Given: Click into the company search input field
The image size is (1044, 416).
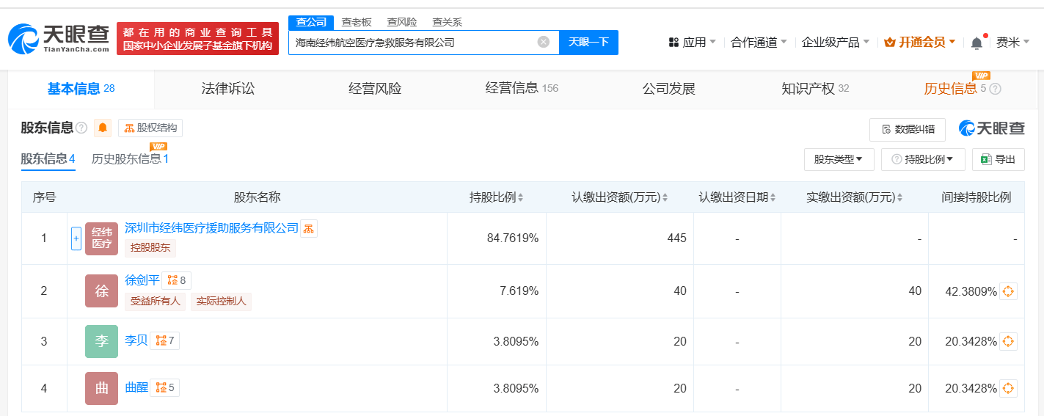Looking at the screenshot, I should [x=415, y=42].
